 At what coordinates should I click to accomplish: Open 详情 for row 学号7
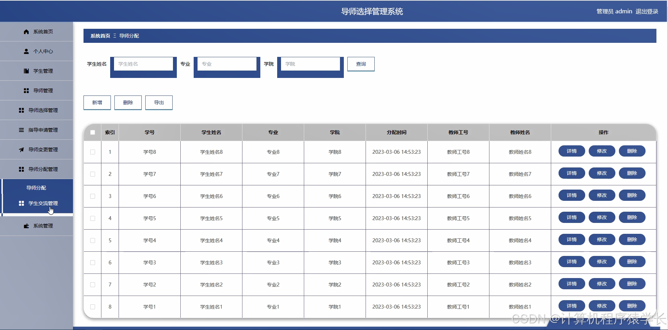[x=572, y=173]
